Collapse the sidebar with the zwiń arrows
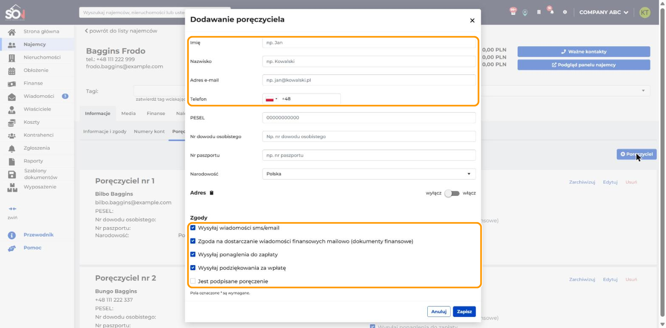The width and height of the screenshot is (666, 328). pos(12,209)
